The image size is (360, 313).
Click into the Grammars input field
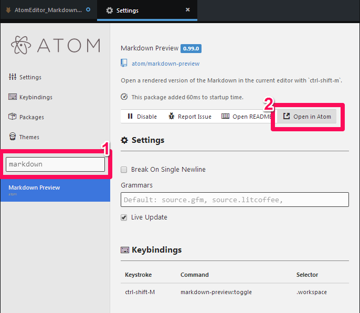[235, 200]
